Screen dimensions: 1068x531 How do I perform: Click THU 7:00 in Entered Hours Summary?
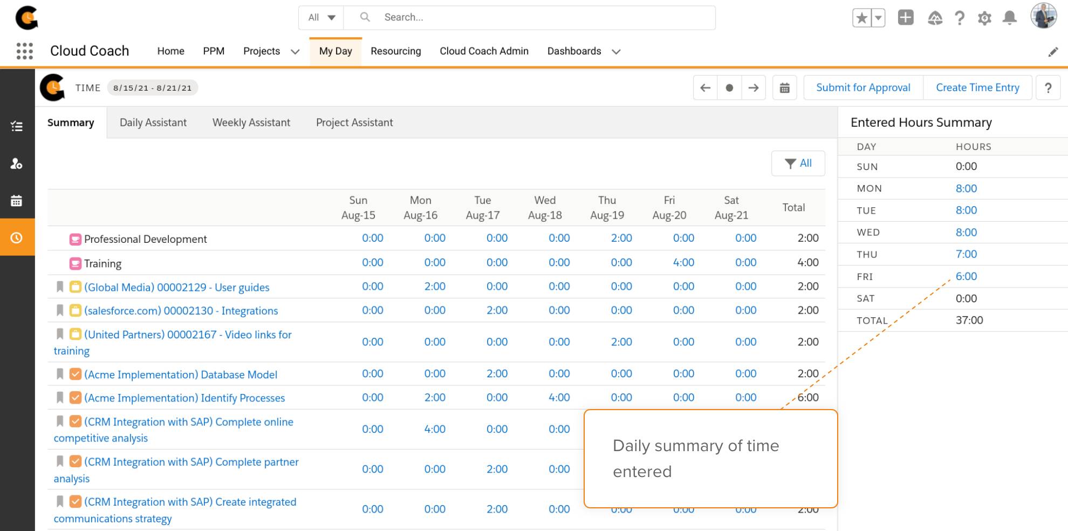[x=966, y=254]
